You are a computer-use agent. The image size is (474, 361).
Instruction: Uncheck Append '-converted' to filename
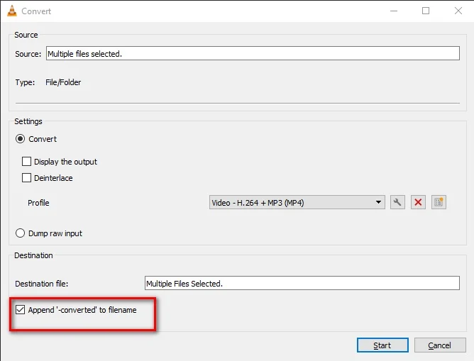[21, 310]
